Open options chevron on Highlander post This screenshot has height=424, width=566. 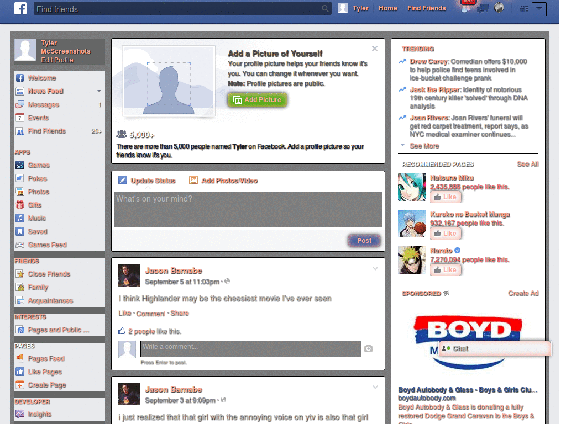pos(375,269)
